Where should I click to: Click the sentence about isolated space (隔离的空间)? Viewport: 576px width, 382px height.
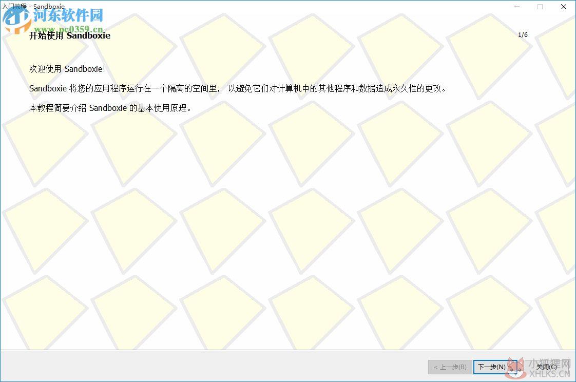pos(238,88)
